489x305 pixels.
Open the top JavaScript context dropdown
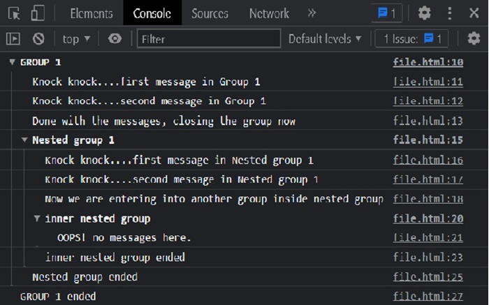pos(76,39)
